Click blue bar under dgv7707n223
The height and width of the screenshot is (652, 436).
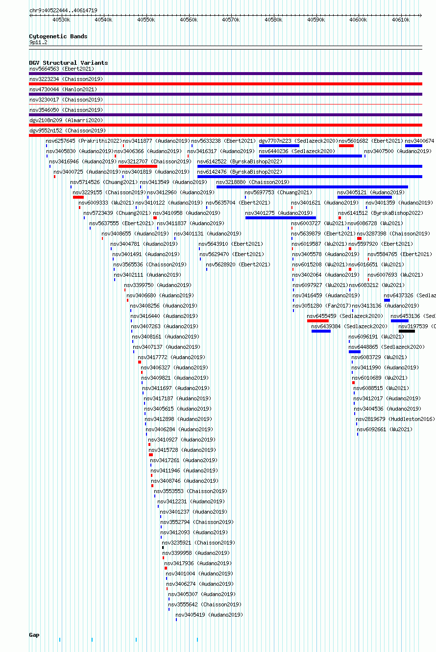pos(279,146)
